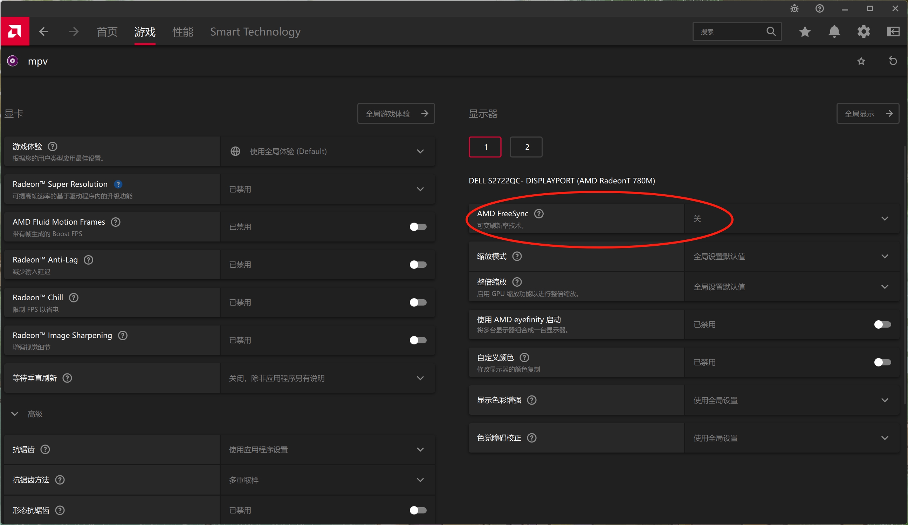Switch to the 性能 tab

[x=183, y=32]
